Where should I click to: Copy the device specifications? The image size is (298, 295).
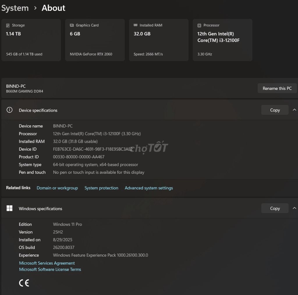(x=275, y=110)
